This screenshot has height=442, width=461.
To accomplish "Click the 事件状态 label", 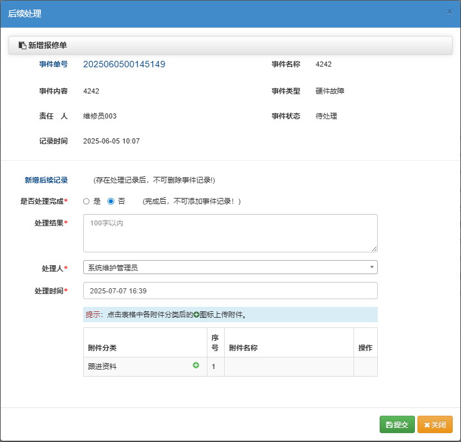I will click(x=286, y=116).
